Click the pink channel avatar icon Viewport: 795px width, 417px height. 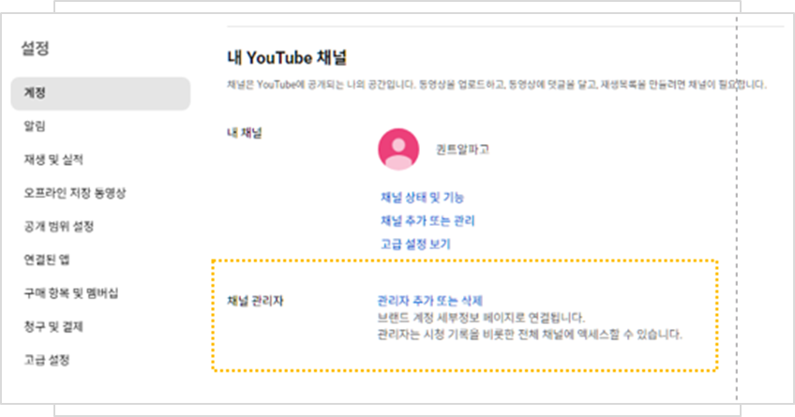coord(398,149)
